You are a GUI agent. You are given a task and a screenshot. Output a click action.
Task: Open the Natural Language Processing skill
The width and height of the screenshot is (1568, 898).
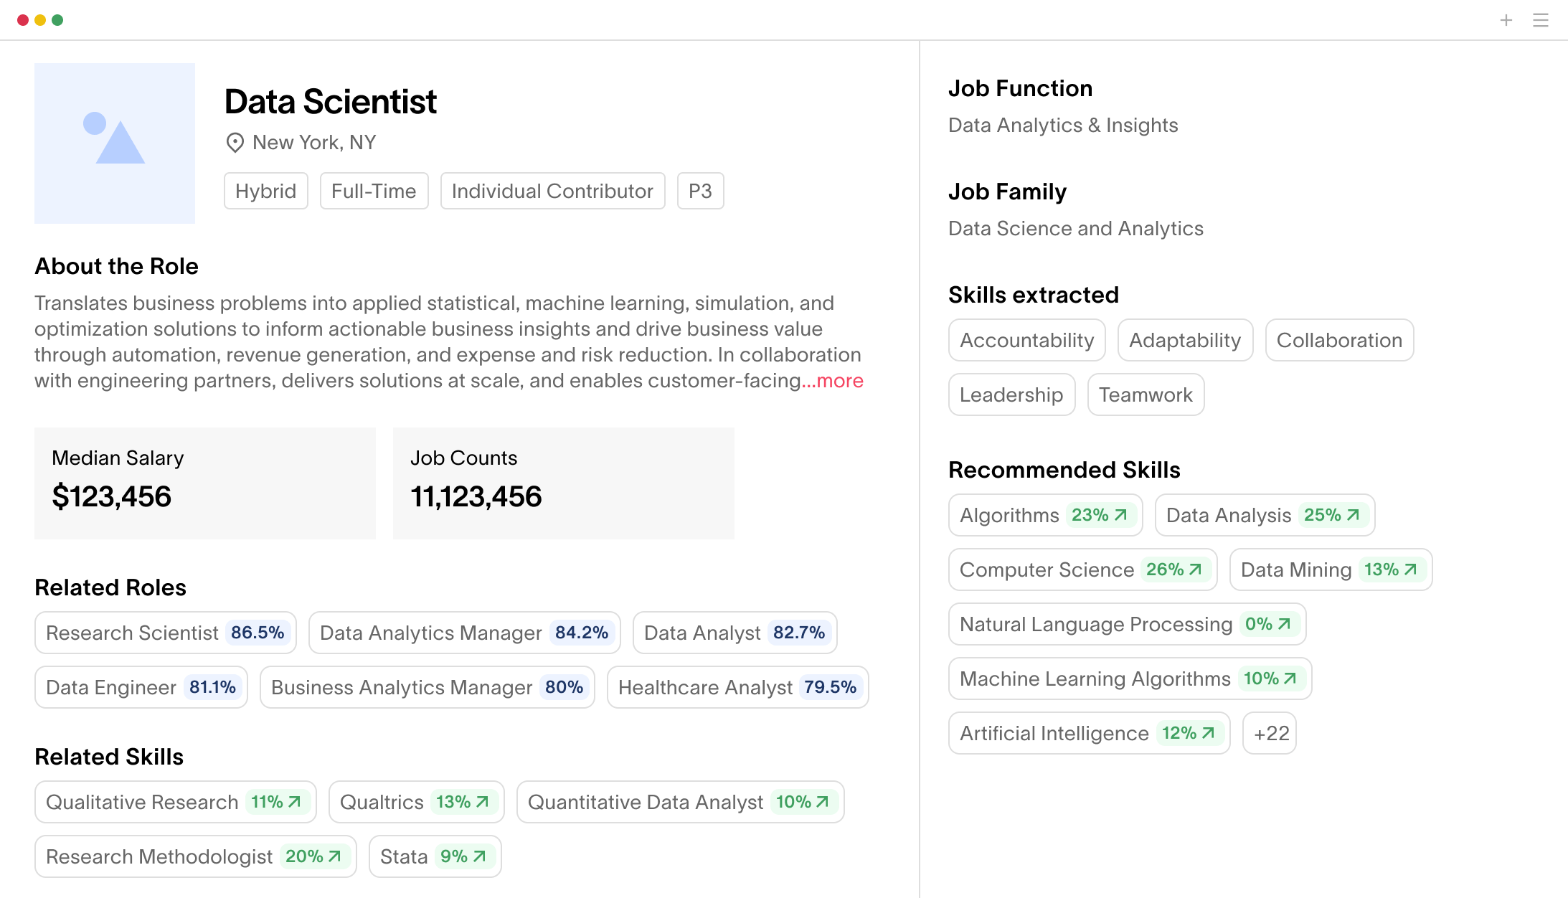click(x=1128, y=624)
